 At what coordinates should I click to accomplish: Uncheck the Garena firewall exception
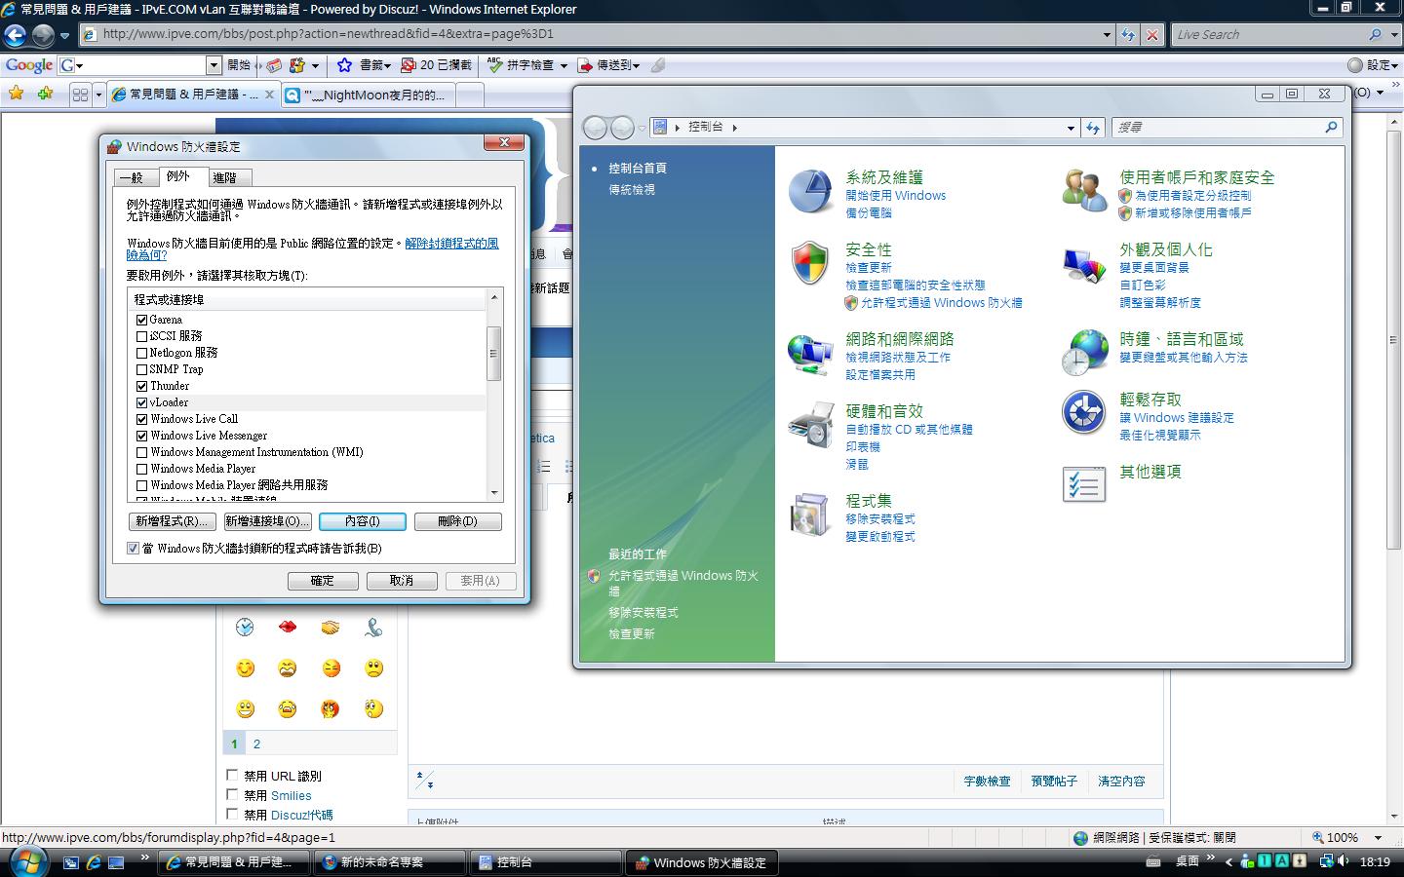[142, 320]
